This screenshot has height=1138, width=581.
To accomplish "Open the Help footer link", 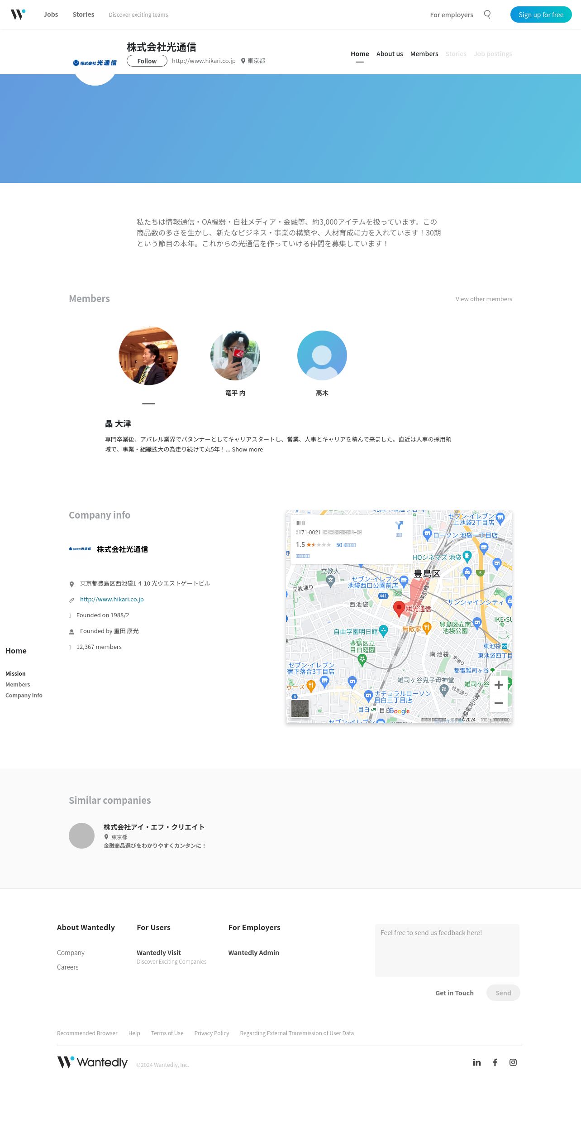I will pos(134,1033).
